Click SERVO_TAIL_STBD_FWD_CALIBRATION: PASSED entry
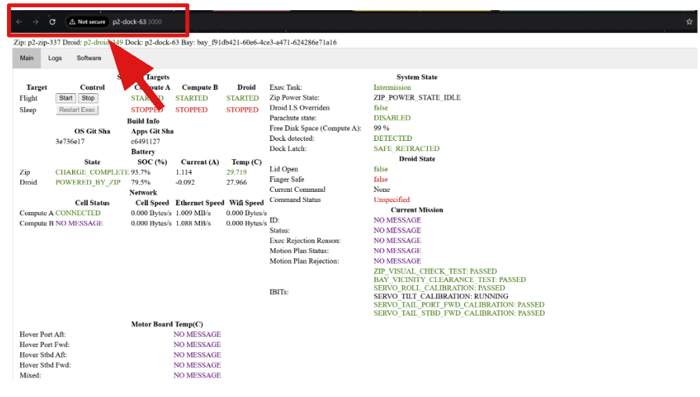700x397 pixels. coord(459,313)
